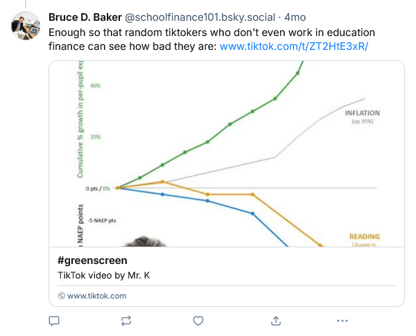Like the post with the heart icon
This screenshot has width=416, height=336.
click(198, 321)
